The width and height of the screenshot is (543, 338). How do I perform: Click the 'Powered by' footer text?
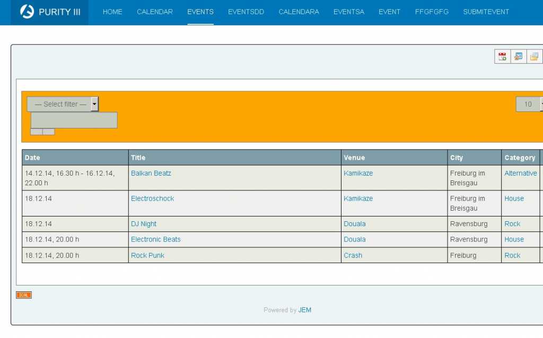pos(280,310)
